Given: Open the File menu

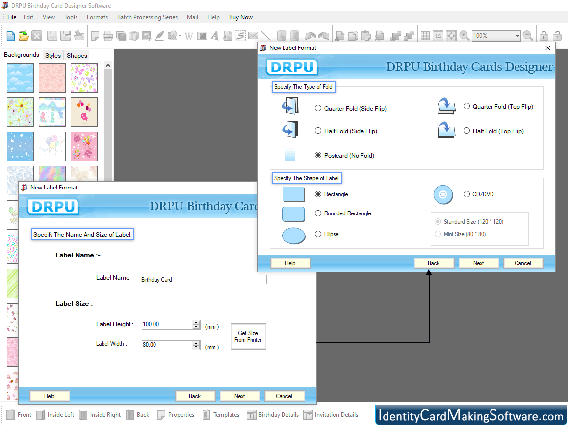Looking at the screenshot, I should click(12, 17).
